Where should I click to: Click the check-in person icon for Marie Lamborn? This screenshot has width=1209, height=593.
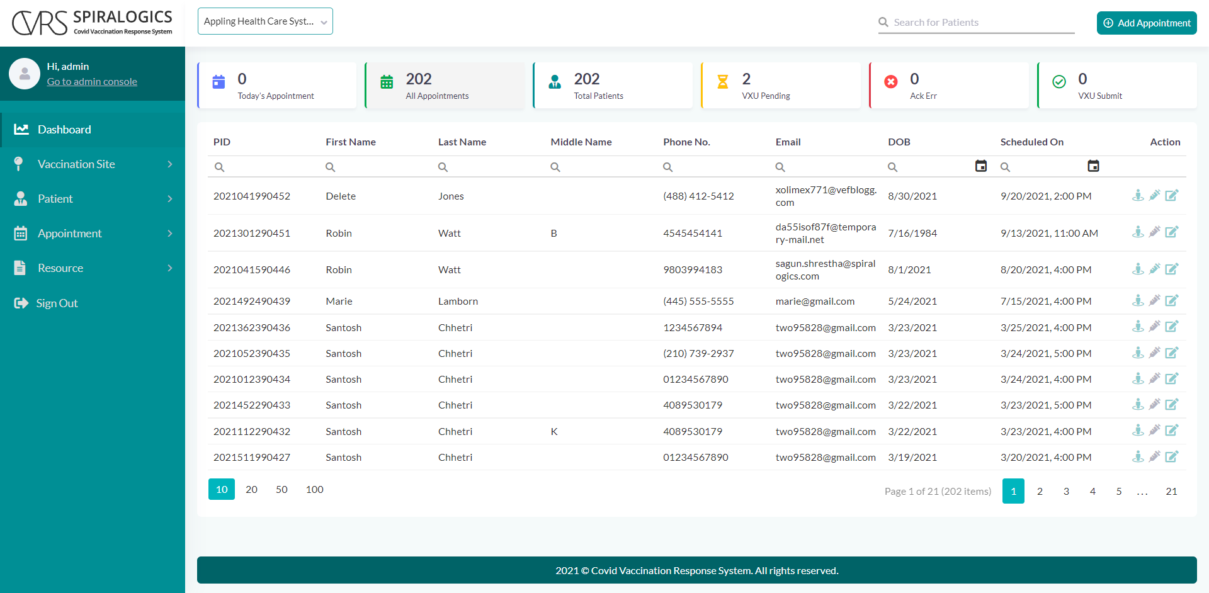[1138, 300]
